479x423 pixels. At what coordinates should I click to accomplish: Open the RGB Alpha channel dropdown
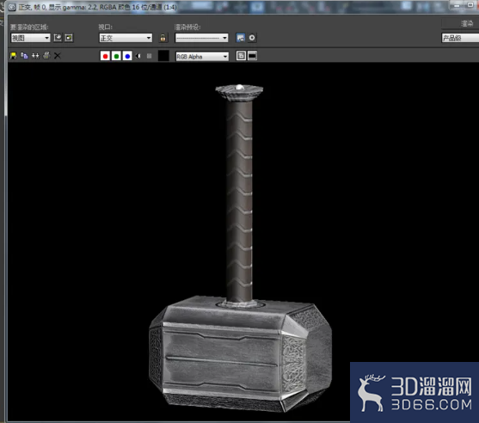point(202,57)
